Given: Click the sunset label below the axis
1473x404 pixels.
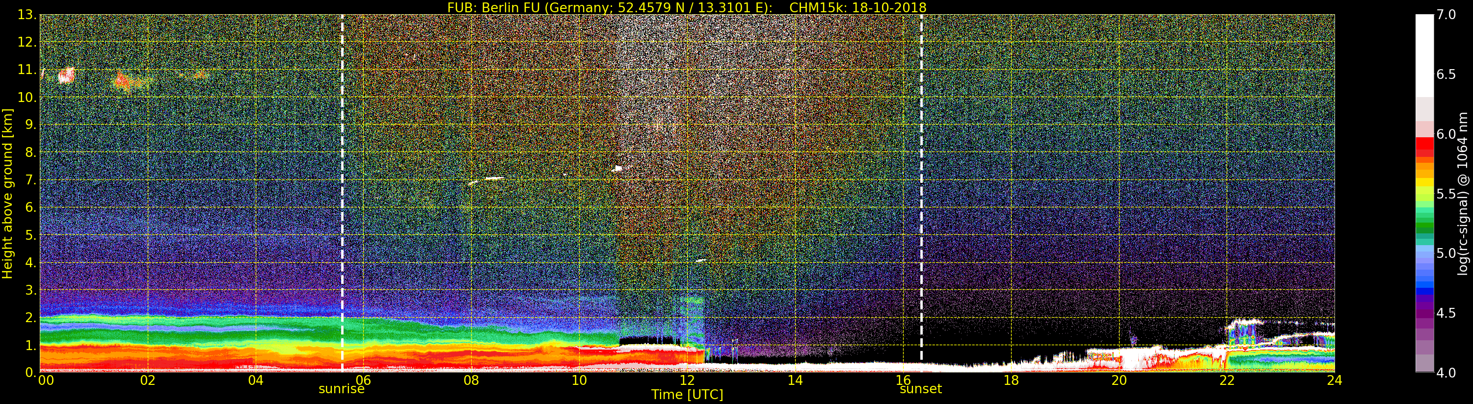Looking at the screenshot, I should 921,389.
